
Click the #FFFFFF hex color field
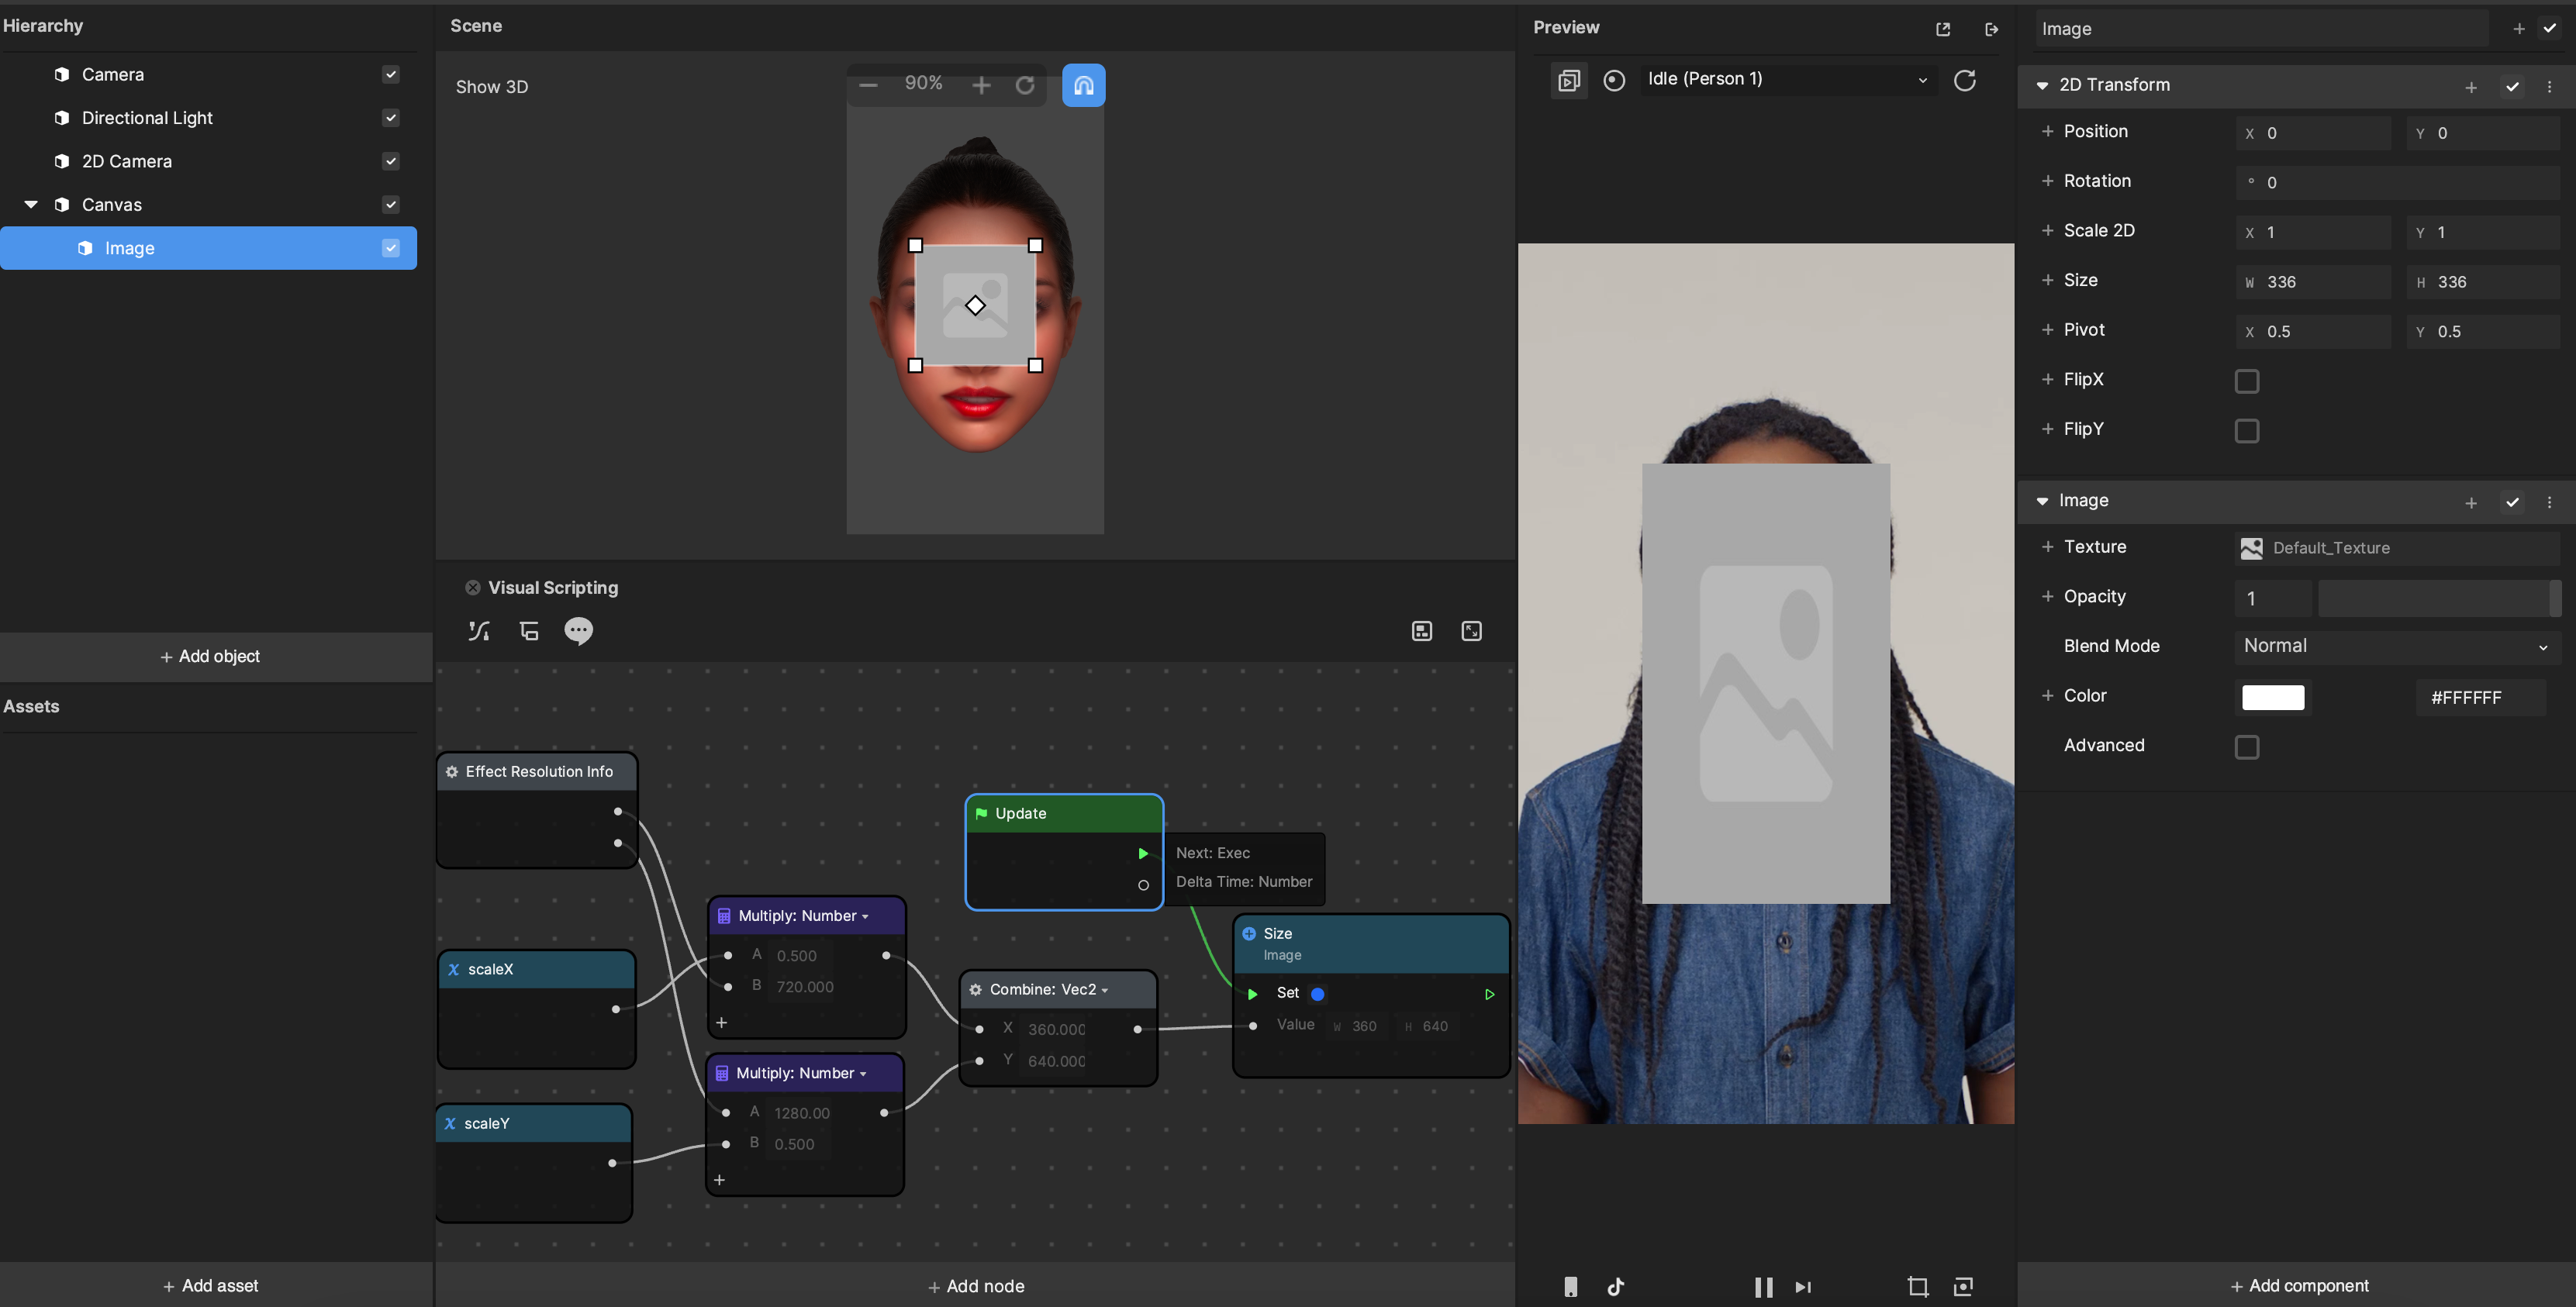tap(2481, 697)
